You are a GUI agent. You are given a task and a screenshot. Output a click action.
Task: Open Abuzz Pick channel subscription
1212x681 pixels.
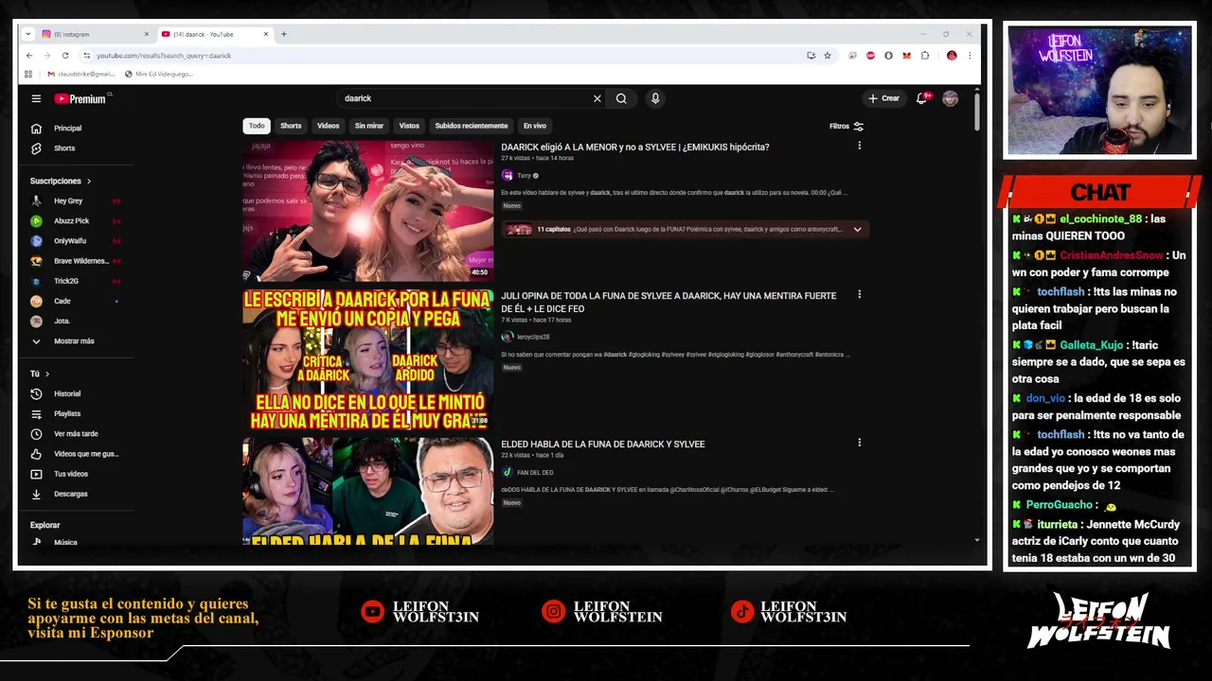click(x=71, y=220)
